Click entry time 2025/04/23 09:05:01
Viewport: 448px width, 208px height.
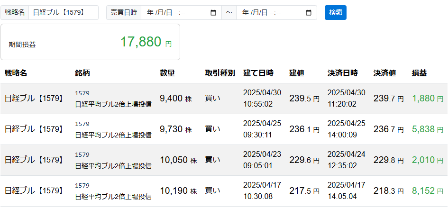[262, 160]
